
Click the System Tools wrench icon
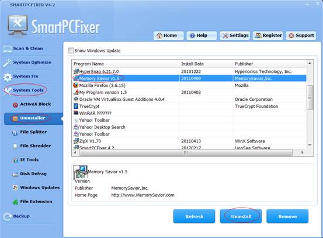click(8, 91)
